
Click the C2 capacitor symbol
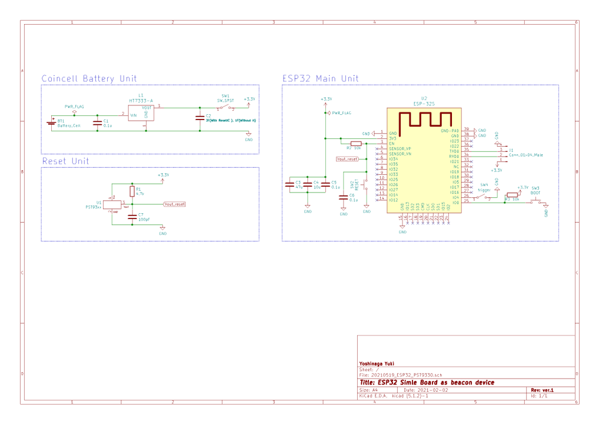[200, 118]
